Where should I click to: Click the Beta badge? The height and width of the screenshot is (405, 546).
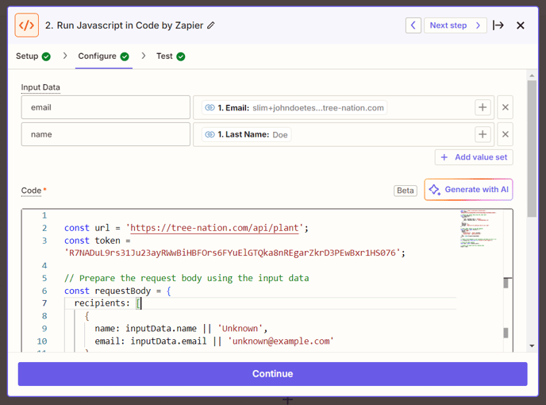click(406, 191)
